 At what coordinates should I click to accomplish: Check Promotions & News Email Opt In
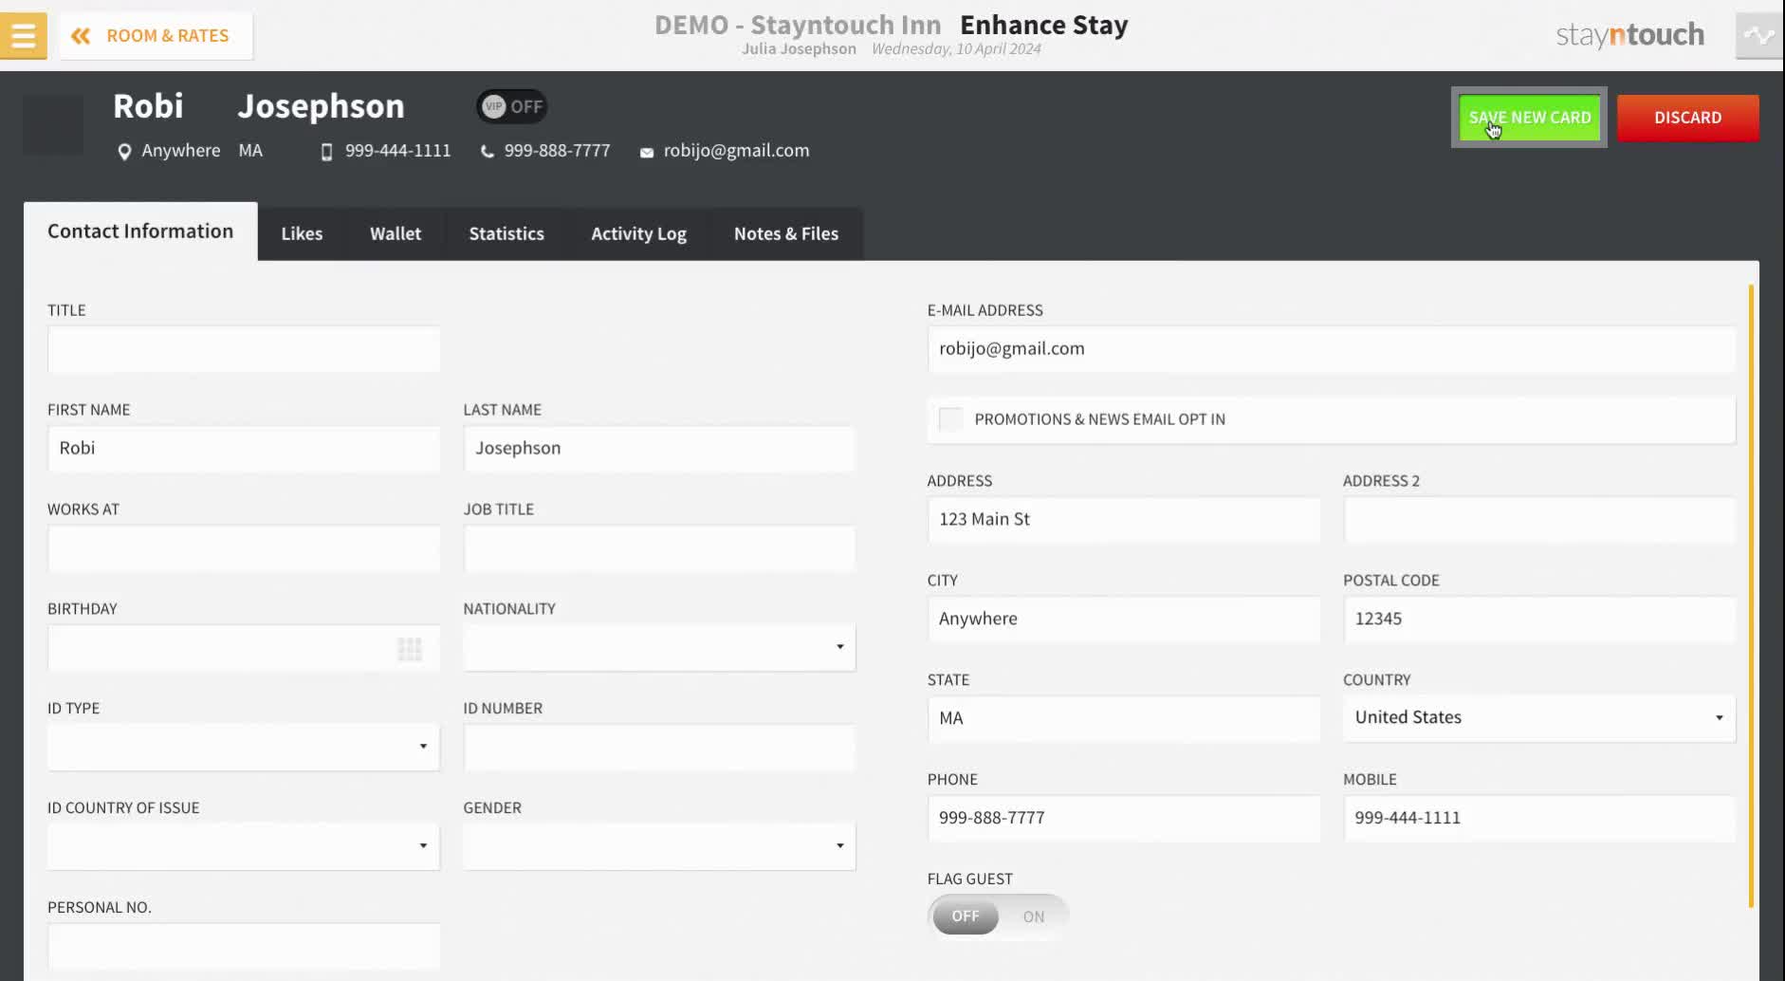[x=950, y=419]
